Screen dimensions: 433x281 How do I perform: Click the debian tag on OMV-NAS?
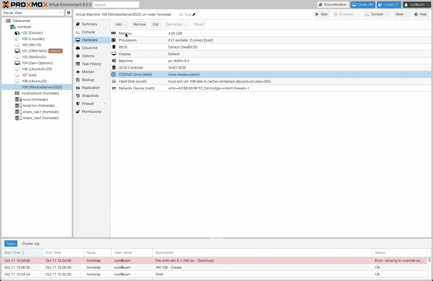click(x=55, y=51)
